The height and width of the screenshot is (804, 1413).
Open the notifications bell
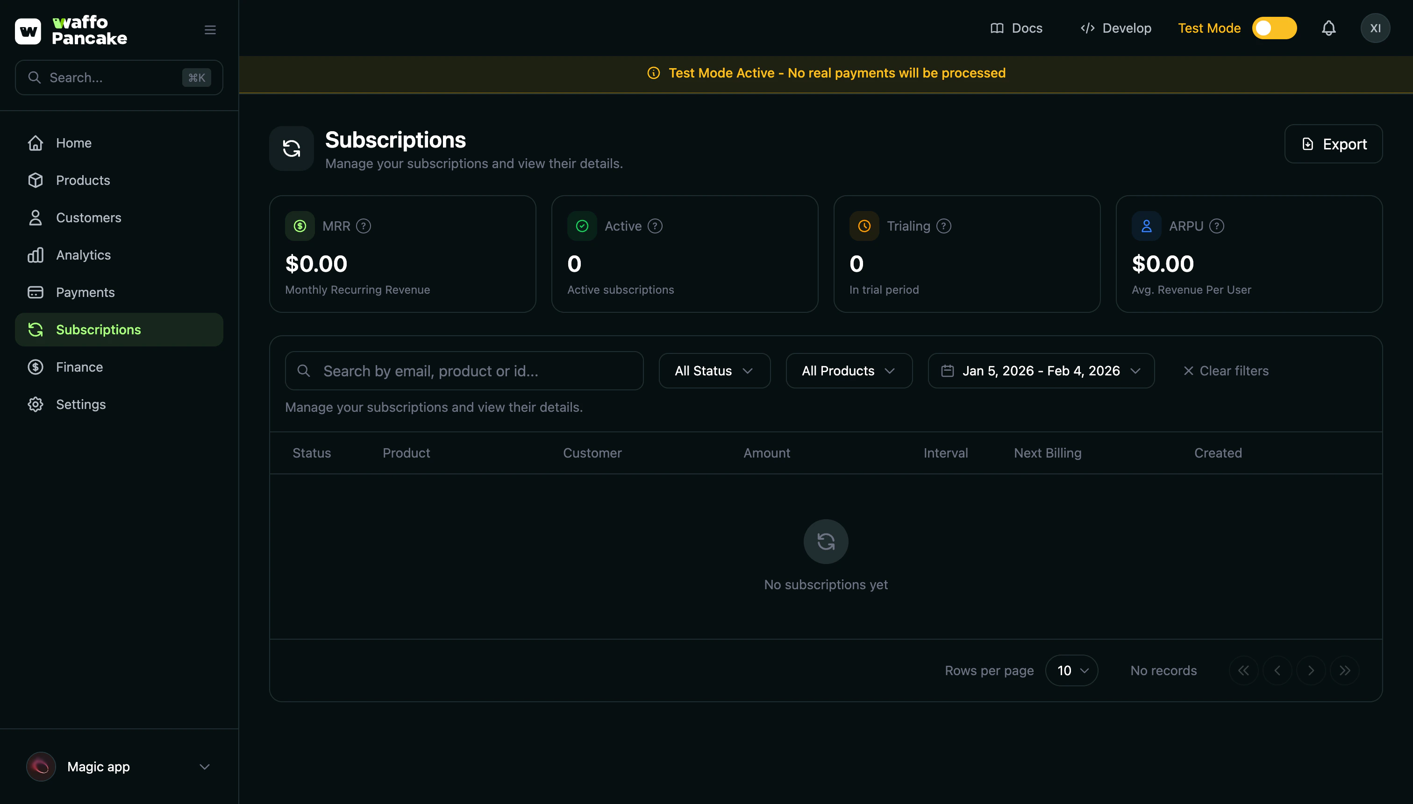[x=1328, y=28]
